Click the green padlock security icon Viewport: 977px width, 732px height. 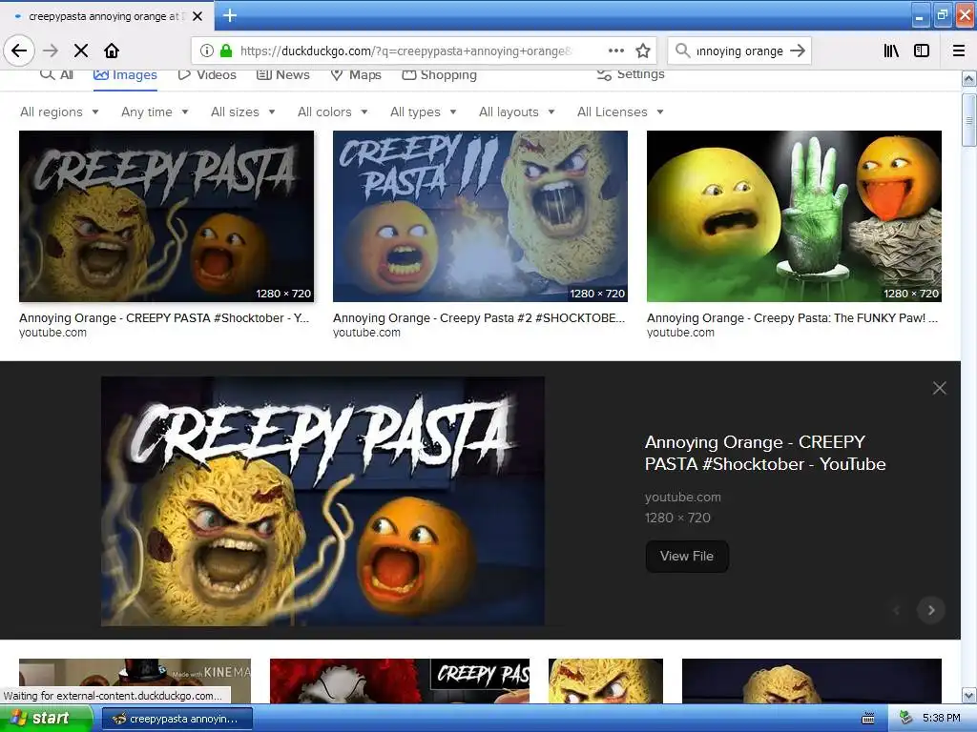226,51
